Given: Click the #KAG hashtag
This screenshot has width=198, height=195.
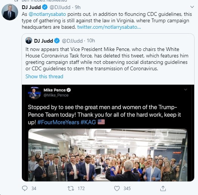Looking at the screenshot, I should pos(88,122).
